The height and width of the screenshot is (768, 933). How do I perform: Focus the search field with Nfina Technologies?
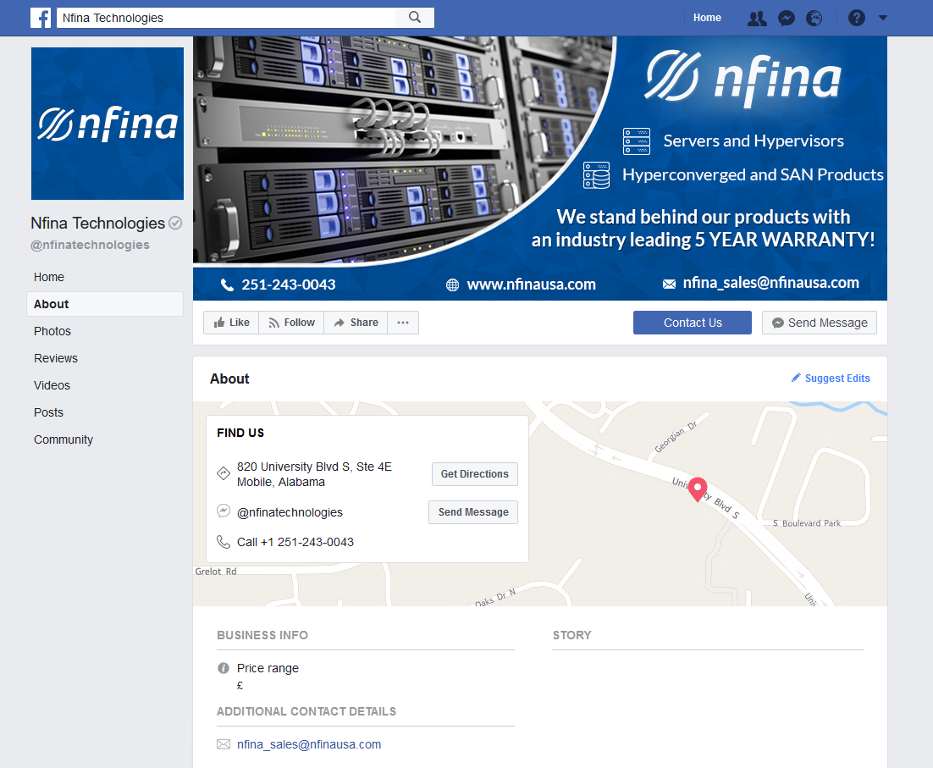point(226,18)
